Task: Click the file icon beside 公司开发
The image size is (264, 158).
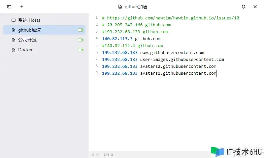Action: pos(14,40)
